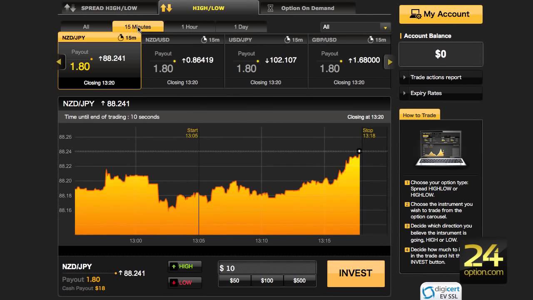
Task: Click the investment amount input field
Action: coord(267,268)
